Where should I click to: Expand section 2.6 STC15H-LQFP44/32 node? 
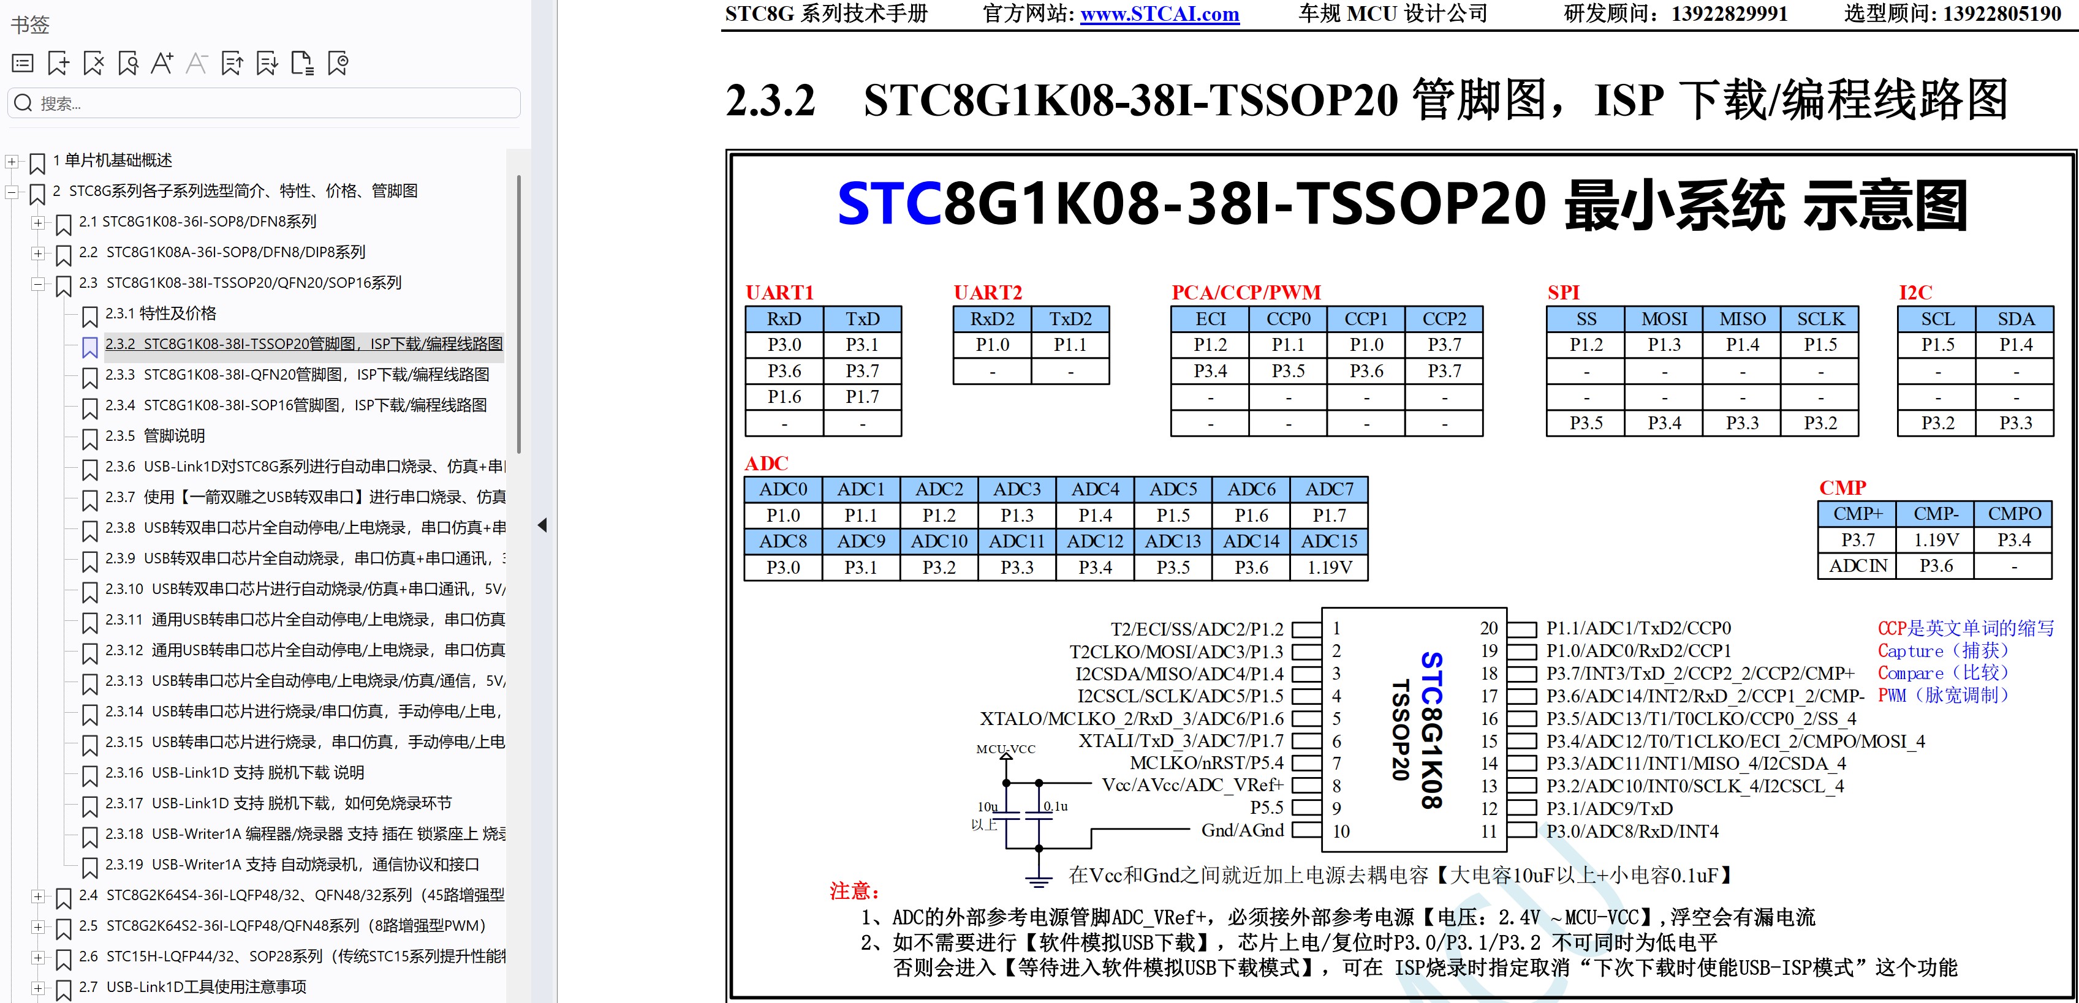(38, 957)
